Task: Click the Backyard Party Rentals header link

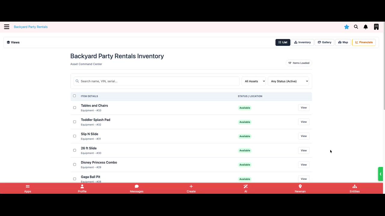Action: [31, 27]
